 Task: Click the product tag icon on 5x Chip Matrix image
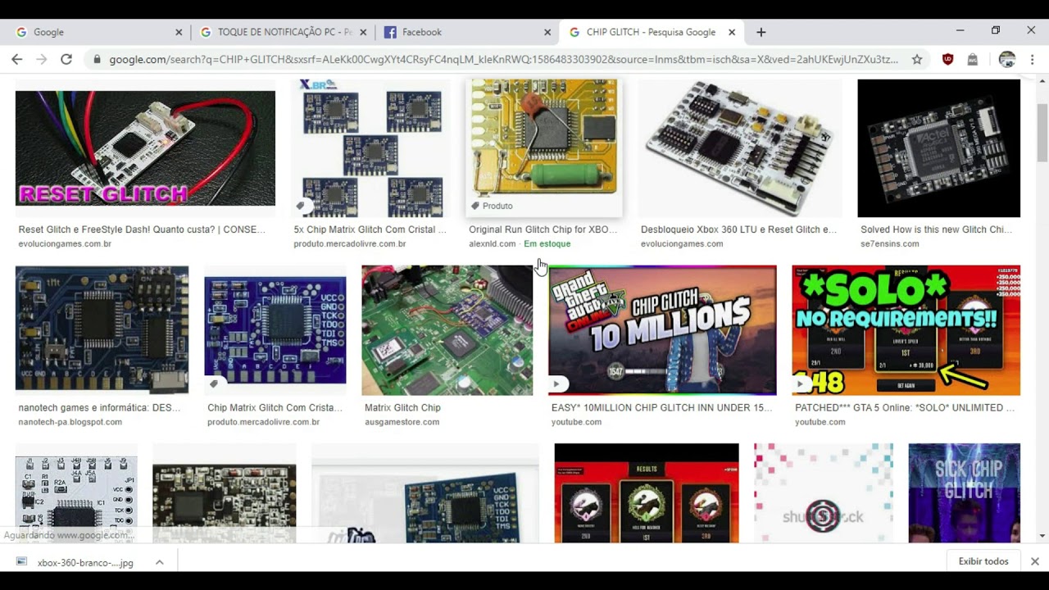click(x=301, y=206)
